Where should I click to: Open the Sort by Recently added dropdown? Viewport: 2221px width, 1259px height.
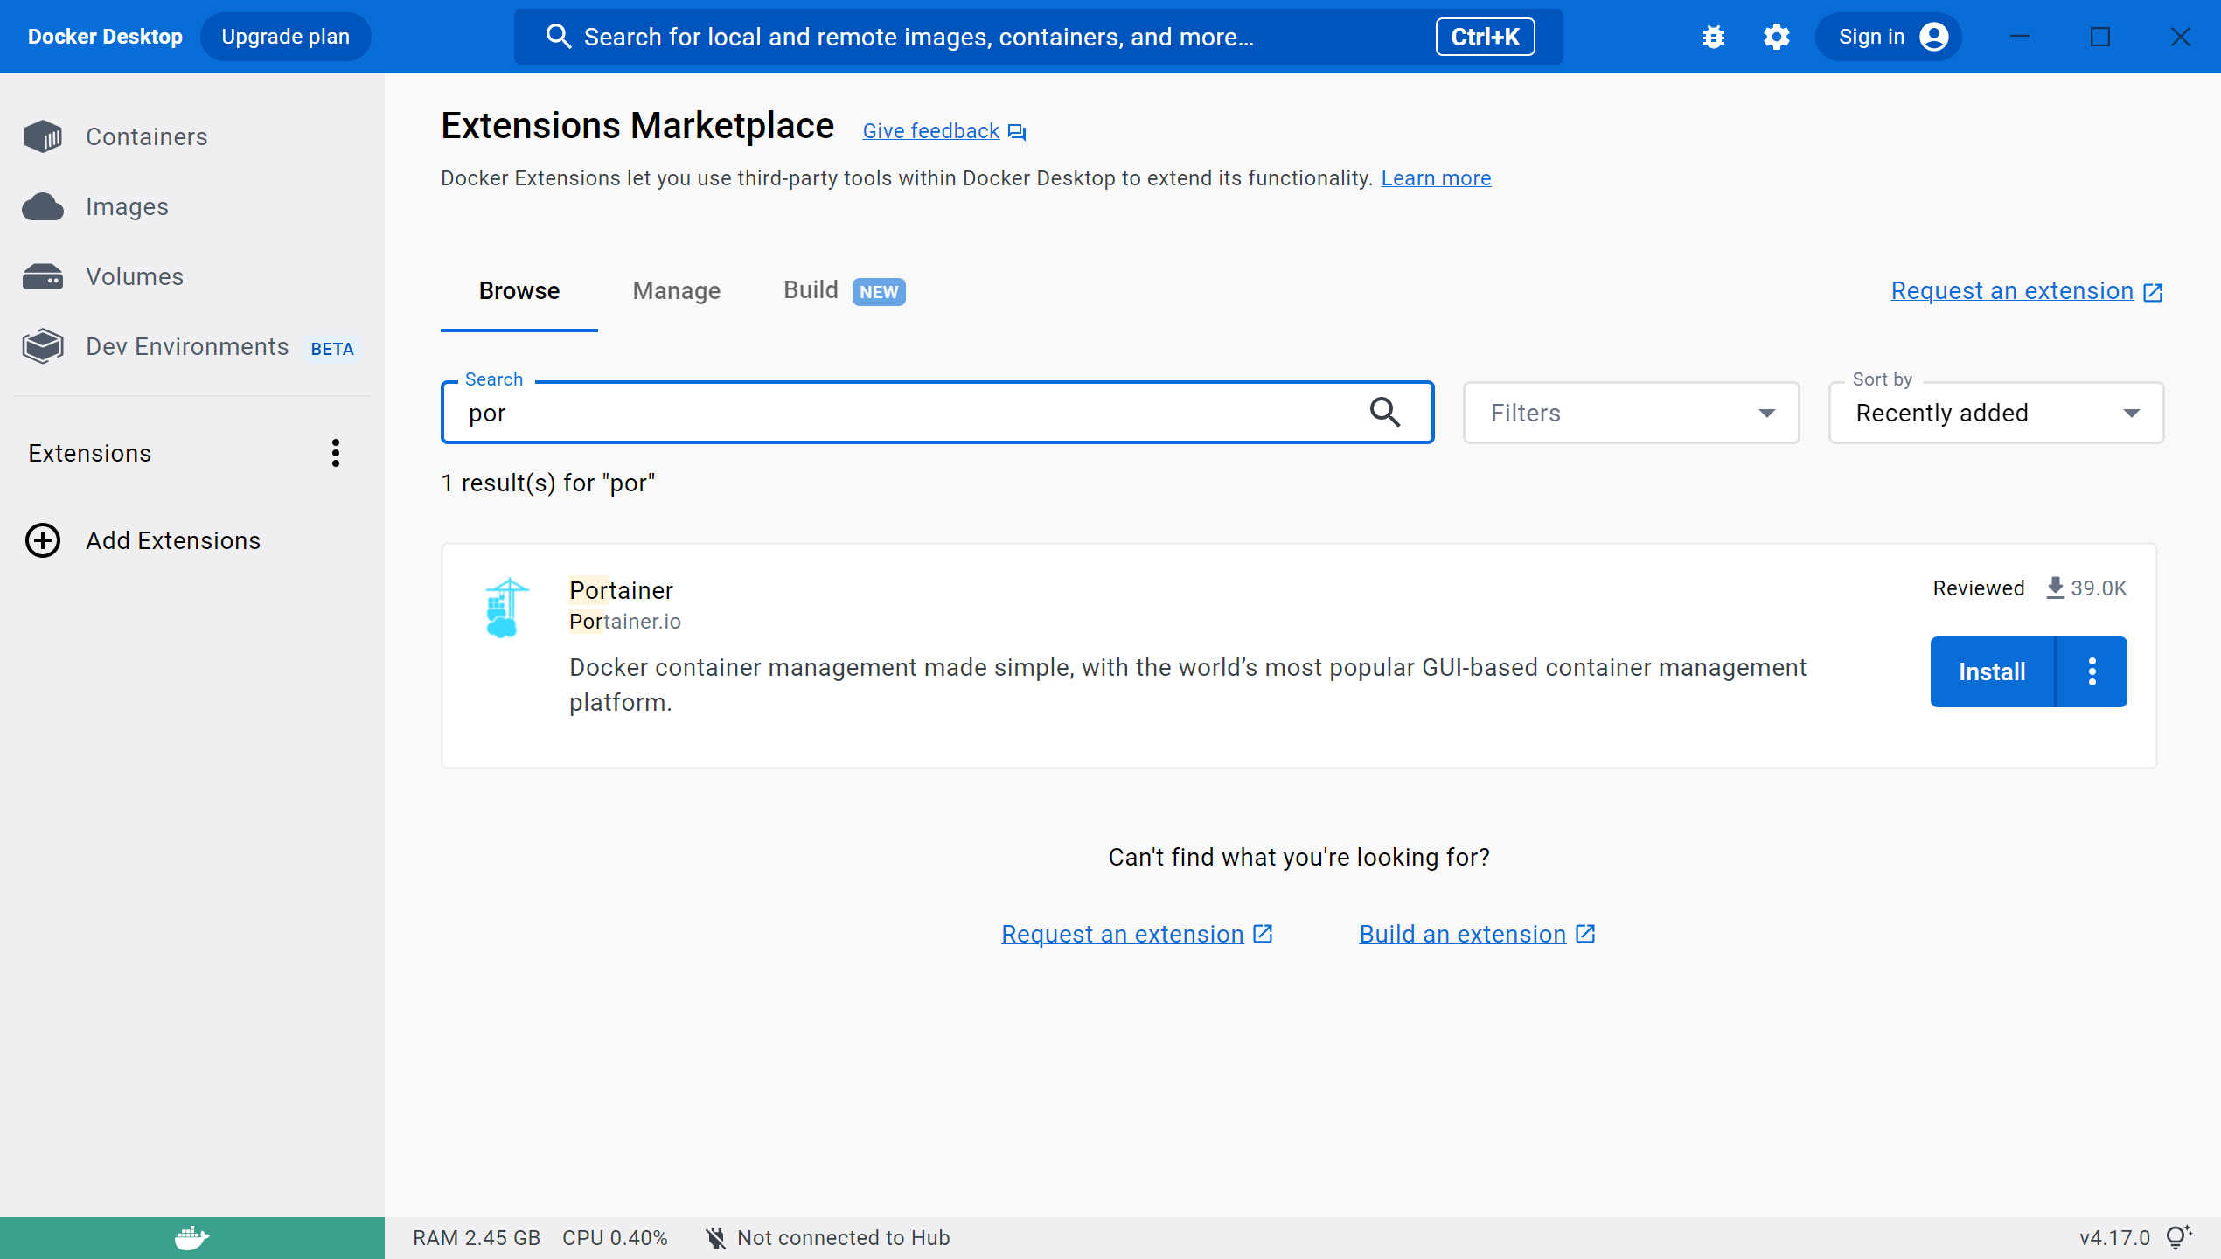pyautogui.click(x=1995, y=413)
